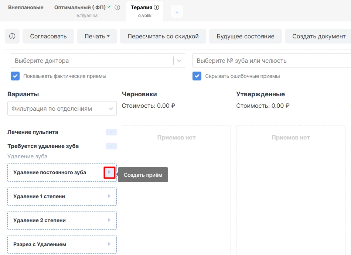Click Пересчитать со скидкой button

click(x=163, y=36)
